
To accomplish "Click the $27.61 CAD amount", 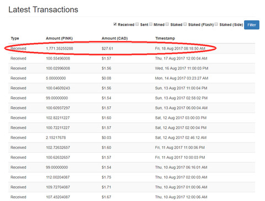I will (x=107, y=48).
